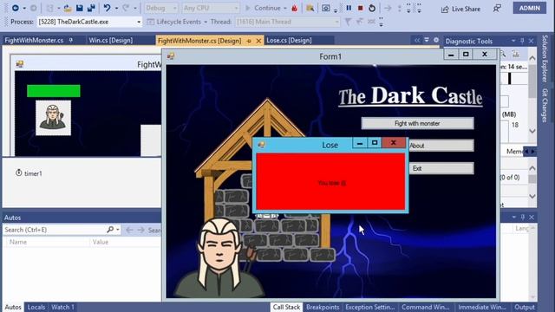Click the red You lose panel
The height and width of the screenshot is (312, 555).
[x=330, y=182]
